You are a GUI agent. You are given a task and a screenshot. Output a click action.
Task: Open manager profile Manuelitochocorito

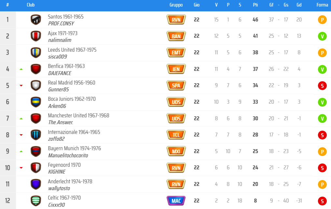coord(68,155)
